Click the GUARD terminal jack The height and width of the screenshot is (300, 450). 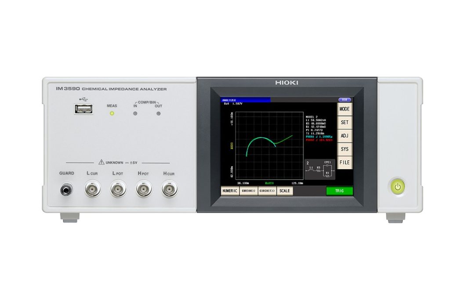67,190
